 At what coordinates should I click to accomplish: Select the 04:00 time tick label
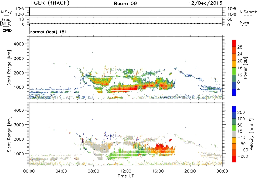[61, 171]
